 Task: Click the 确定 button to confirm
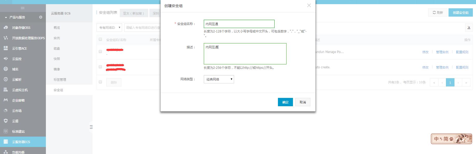click(x=285, y=102)
